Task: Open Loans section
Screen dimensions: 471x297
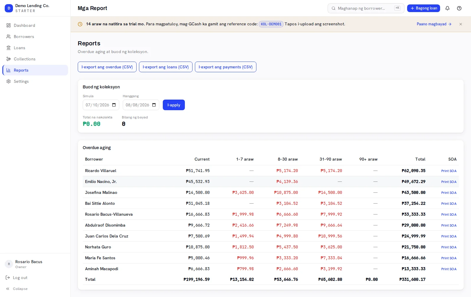Action: point(35,48)
